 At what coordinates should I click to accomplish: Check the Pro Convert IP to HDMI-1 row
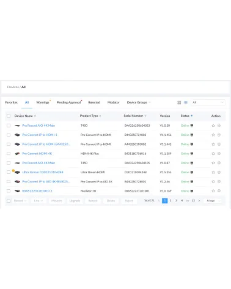9,135
